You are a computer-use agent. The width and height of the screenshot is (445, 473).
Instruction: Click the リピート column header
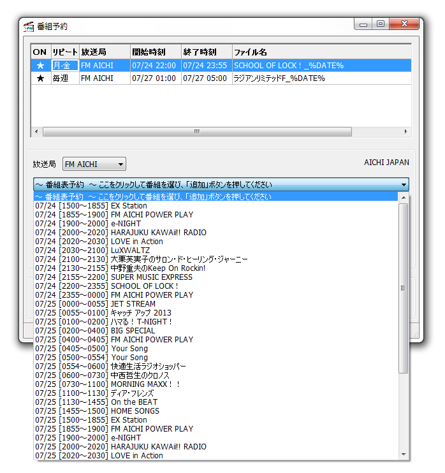click(x=65, y=52)
